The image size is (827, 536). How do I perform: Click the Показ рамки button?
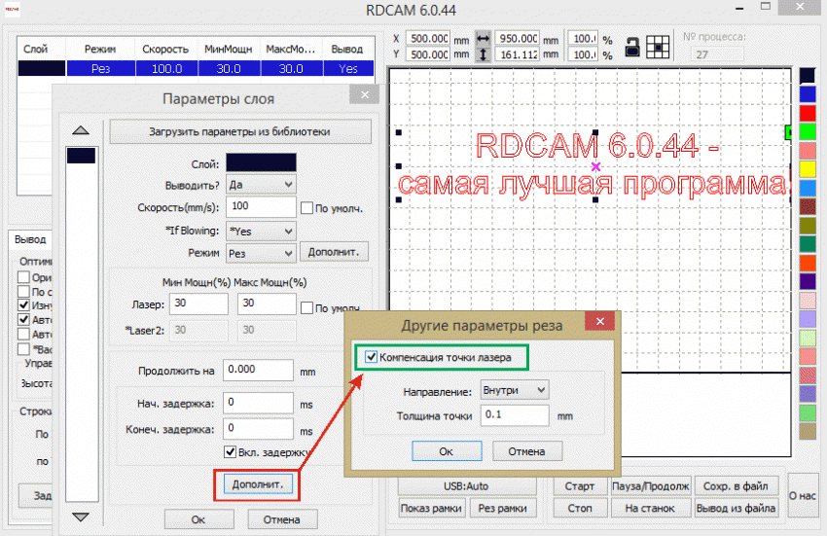point(431,508)
